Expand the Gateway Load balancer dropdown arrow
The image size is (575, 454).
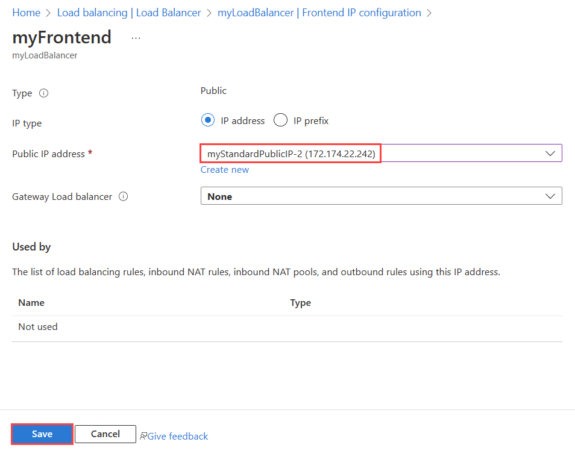pos(550,196)
